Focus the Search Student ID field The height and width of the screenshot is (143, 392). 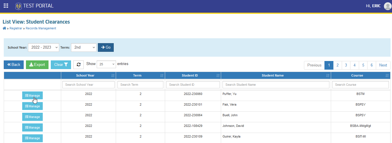193,85
